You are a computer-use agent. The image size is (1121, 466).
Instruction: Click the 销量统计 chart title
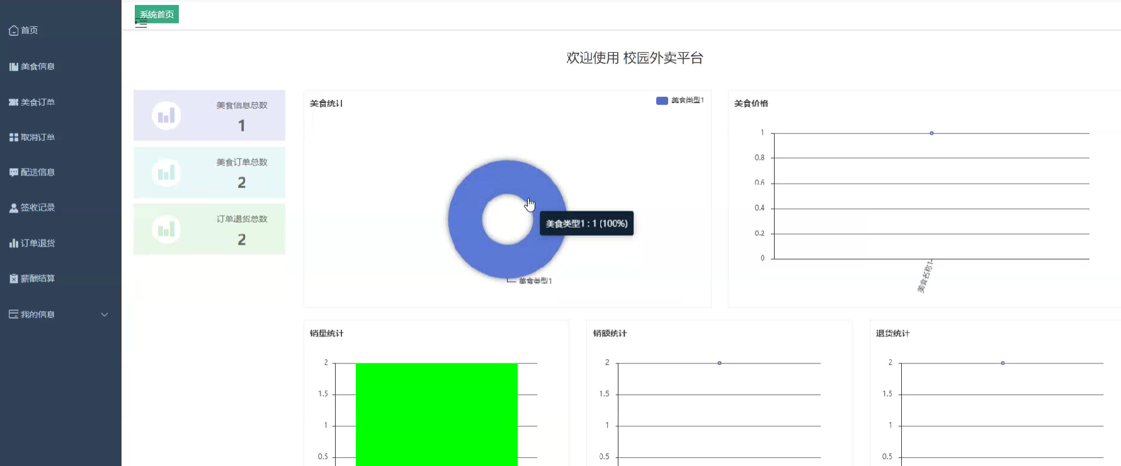pyautogui.click(x=327, y=333)
